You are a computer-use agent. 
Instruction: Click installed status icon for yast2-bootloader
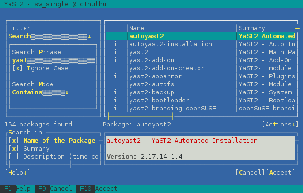(116, 100)
